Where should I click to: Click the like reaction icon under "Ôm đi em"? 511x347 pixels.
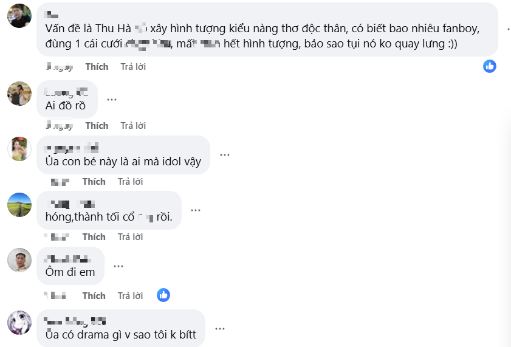point(163,295)
